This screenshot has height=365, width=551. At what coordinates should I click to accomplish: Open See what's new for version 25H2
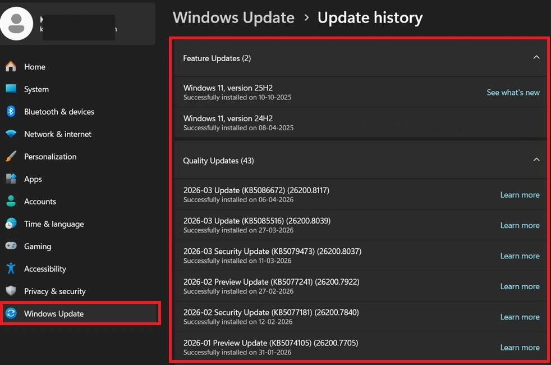513,92
